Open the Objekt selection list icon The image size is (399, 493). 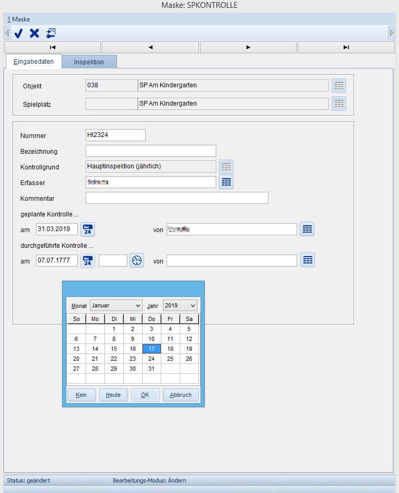(x=339, y=86)
